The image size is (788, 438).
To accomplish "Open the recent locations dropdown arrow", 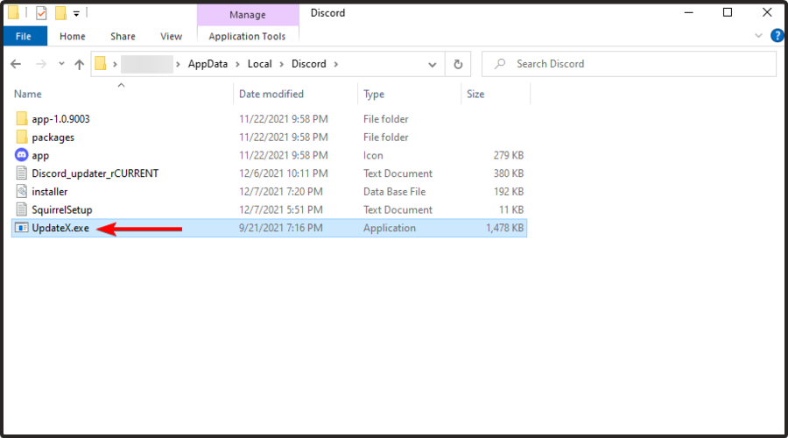I will click(61, 64).
